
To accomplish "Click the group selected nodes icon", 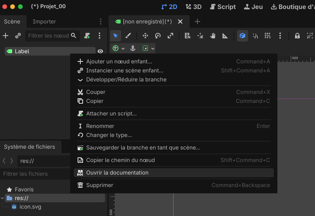I will click(x=310, y=36).
